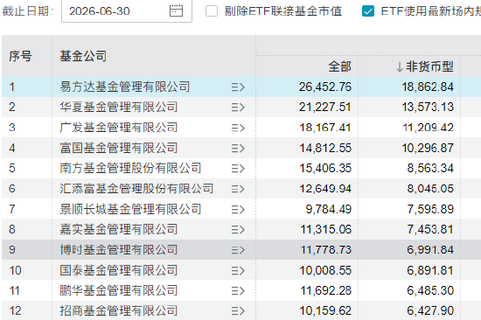Open details arrow for 易方达基金管理有限公司
Viewport: 481px width, 320px height.
(238, 87)
